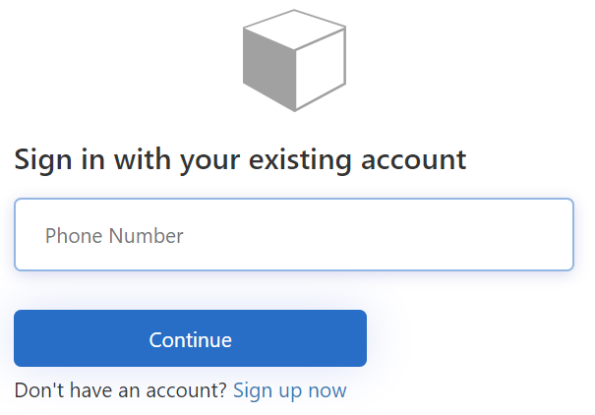
Task: Click the "Phone Number" placeholder text
Action: click(x=114, y=236)
